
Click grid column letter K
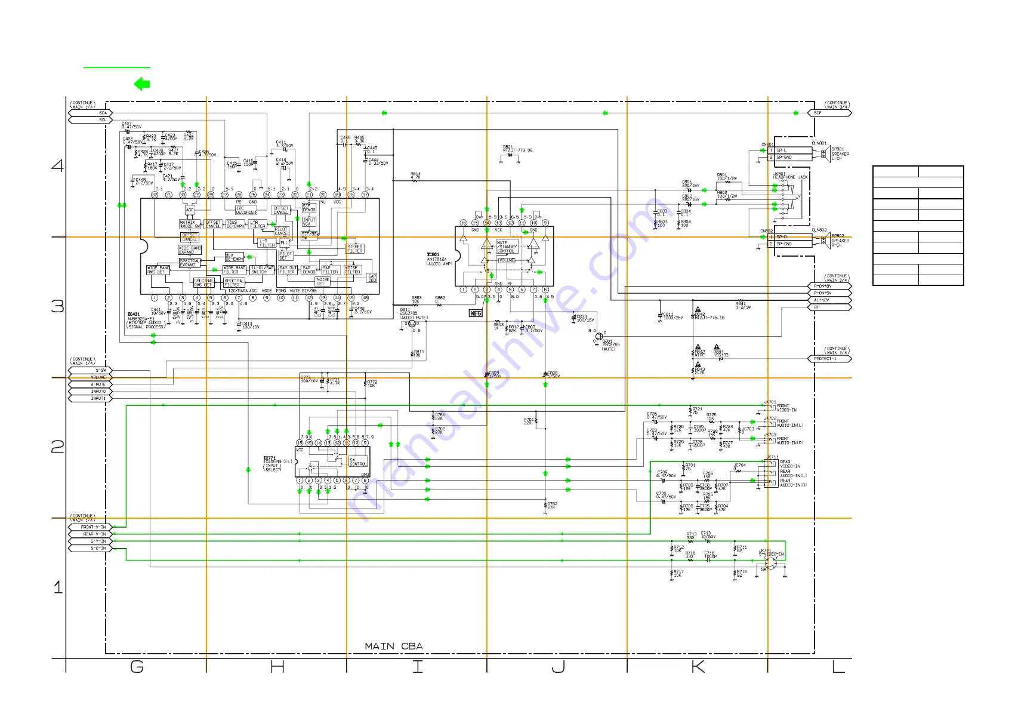pos(698,667)
